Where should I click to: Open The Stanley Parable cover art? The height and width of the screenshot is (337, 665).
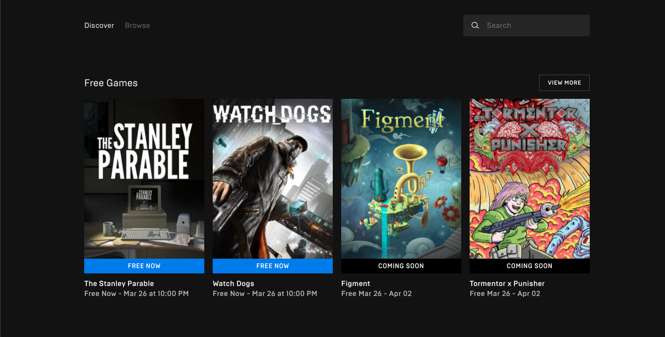pos(144,179)
